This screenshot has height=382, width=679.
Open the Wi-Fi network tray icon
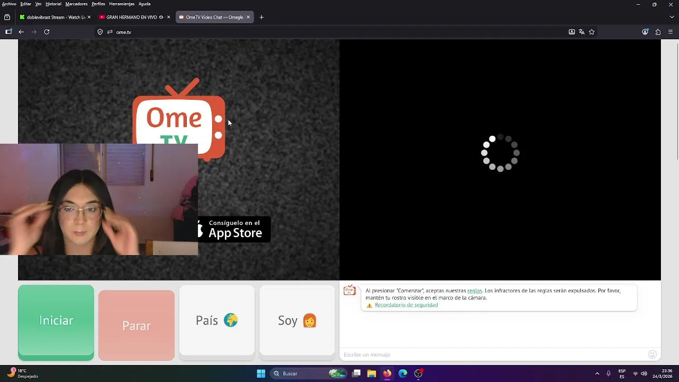click(x=636, y=374)
